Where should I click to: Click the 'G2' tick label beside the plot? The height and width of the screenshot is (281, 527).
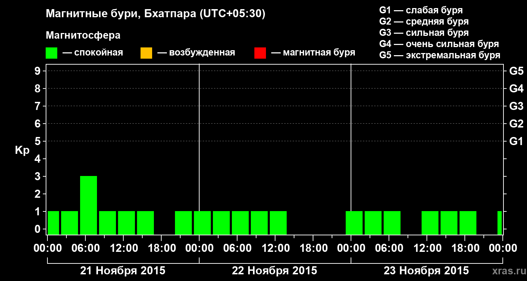(x=516, y=124)
